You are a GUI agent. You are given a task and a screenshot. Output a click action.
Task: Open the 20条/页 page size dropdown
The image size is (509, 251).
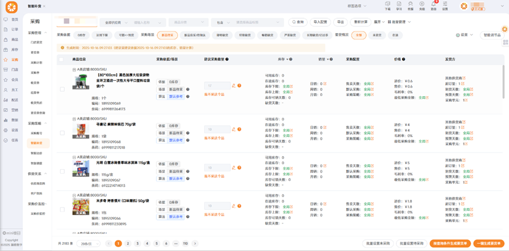(x=89, y=243)
